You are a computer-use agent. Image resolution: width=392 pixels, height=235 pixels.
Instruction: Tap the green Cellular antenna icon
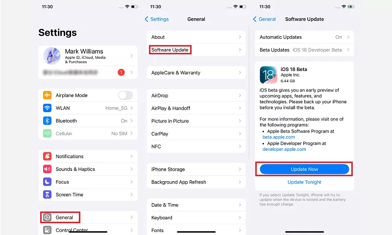[x=47, y=133]
